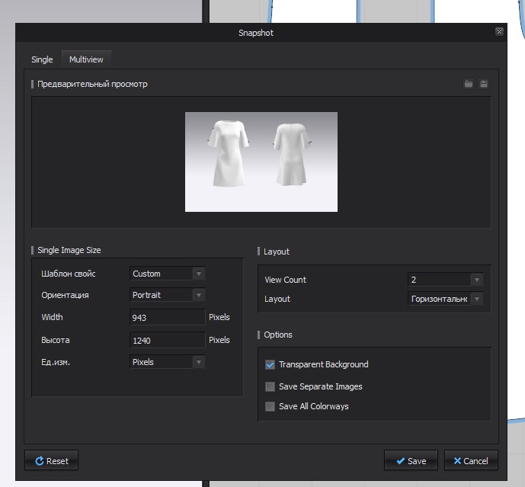
Task: Toggle the Save Separate Images checkbox
Action: coord(270,387)
